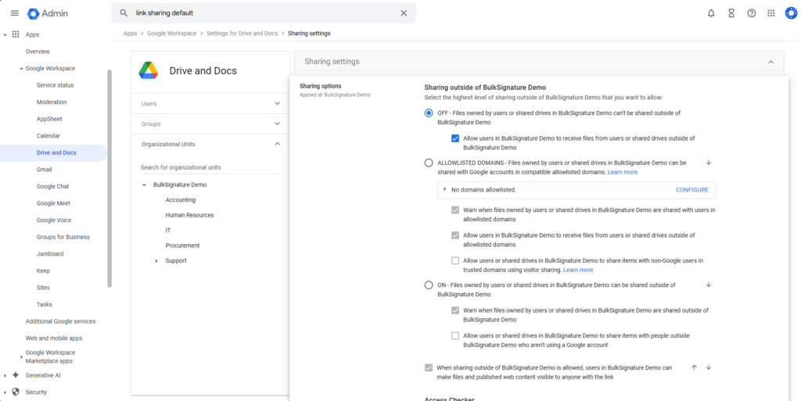Click the Google Workspace breadcrumb link

(173, 34)
